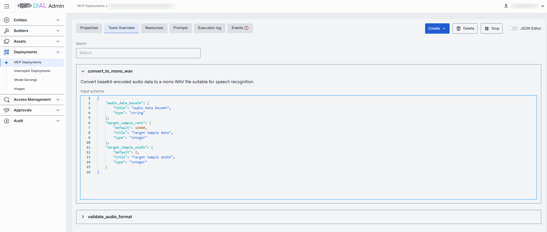Click the Audit icon in sidebar

7,121
